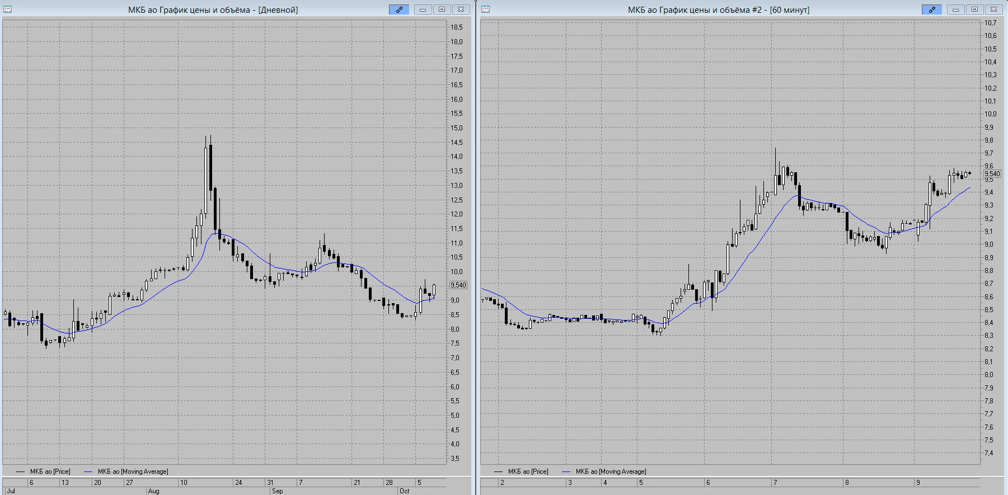The height and width of the screenshot is (495, 1008).
Task: Click the daily chart title 'МКБ ао График цены и объёма - [Дневной]'
Action: tap(213, 10)
